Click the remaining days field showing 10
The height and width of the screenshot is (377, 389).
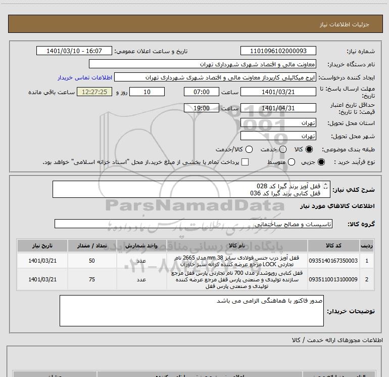click(147, 92)
